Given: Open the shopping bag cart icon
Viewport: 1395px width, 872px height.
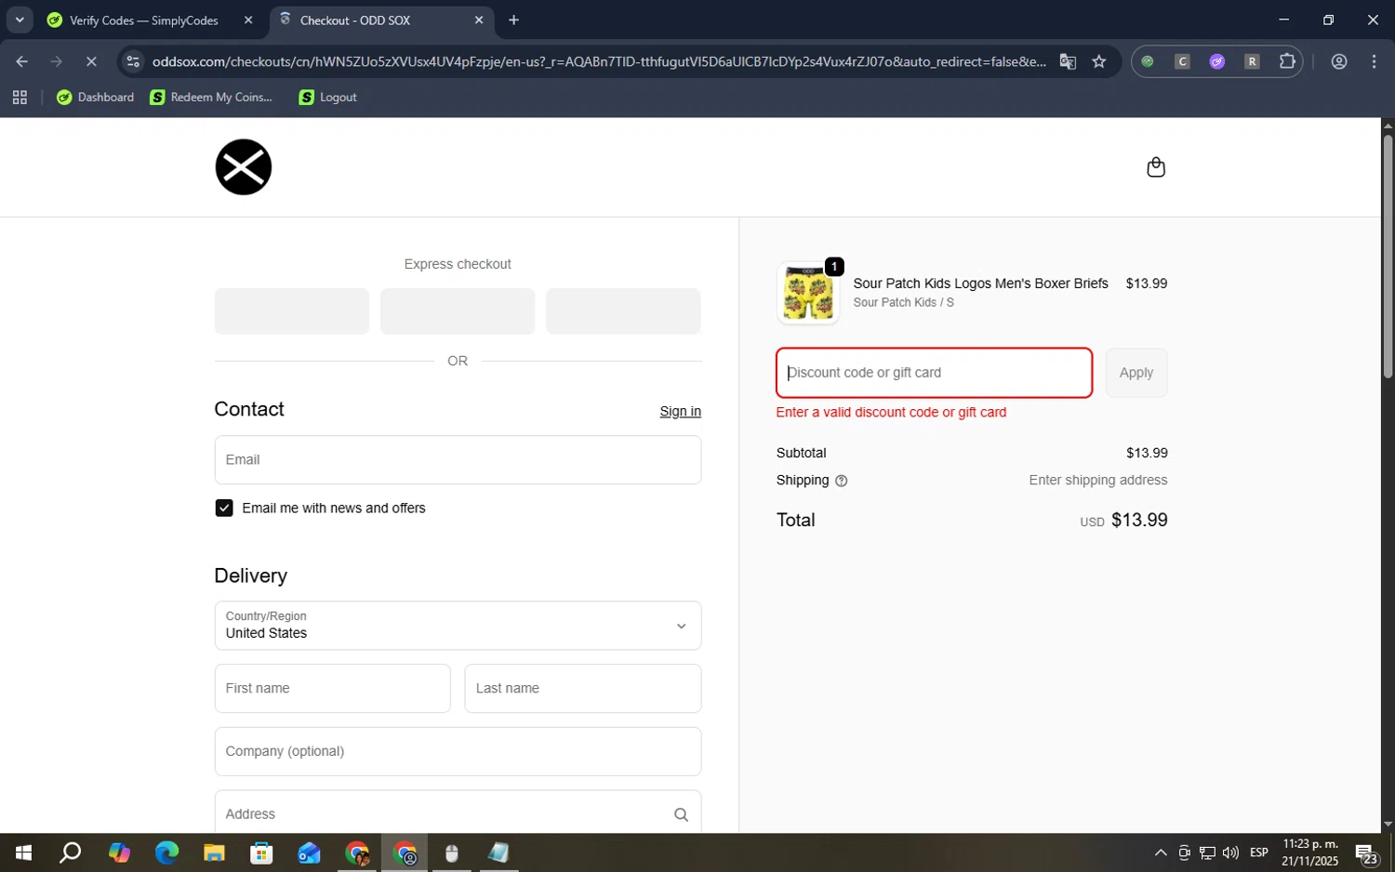Looking at the screenshot, I should (x=1156, y=167).
